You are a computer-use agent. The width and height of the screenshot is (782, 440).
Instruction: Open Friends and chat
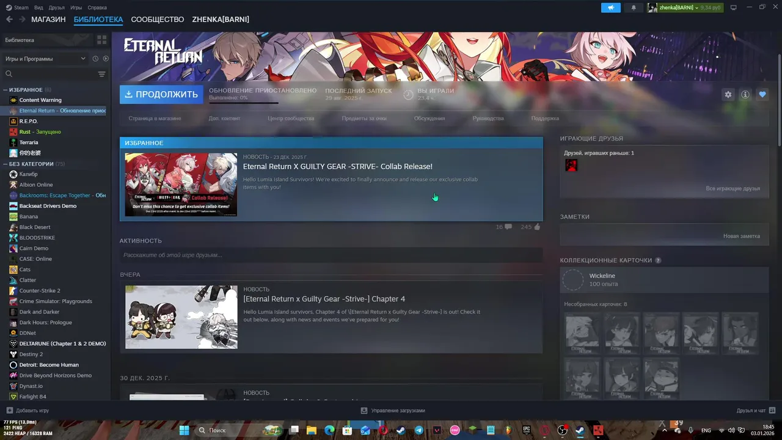click(756, 411)
